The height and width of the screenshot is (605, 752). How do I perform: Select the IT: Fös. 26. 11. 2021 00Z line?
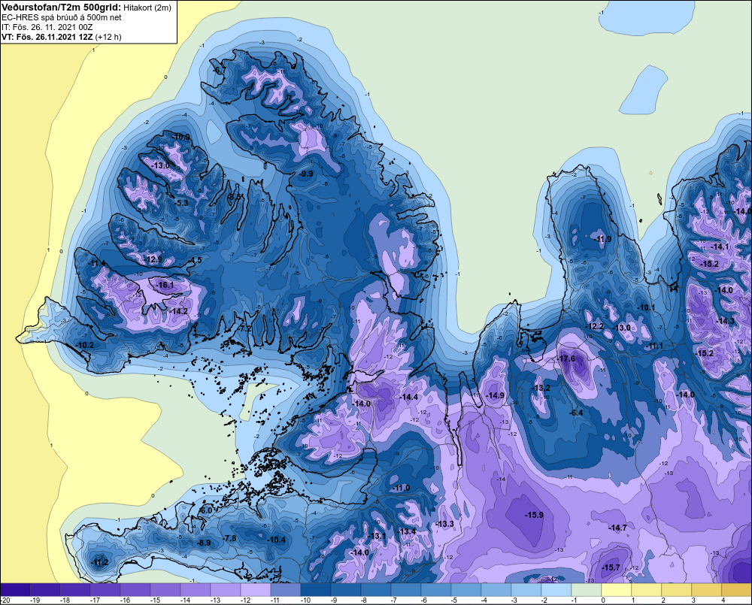[47, 27]
